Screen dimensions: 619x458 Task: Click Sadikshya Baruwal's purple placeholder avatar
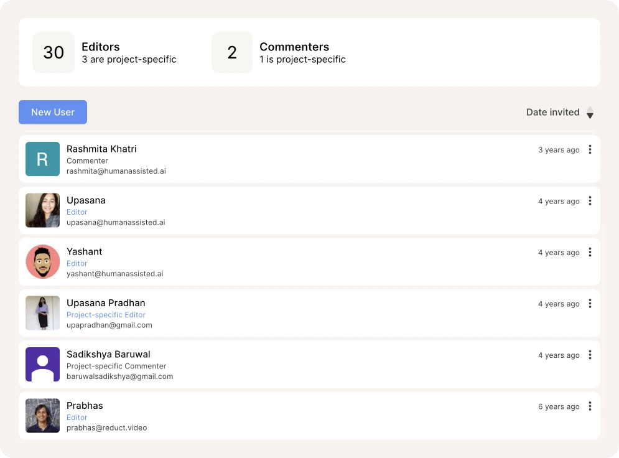tap(43, 365)
